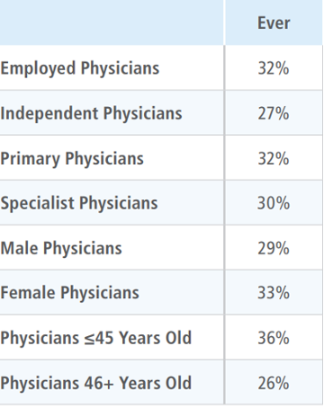Select the Physicians ≤45 Years Old label

point(96,339)
